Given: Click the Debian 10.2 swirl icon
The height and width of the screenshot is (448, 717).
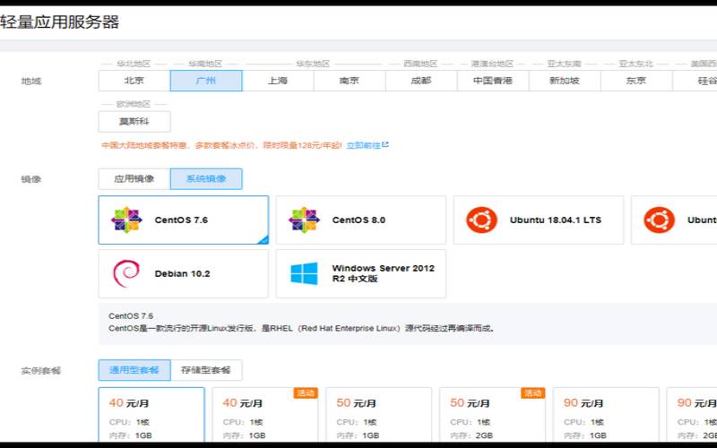Looking at the screenshot, I should [x=126, y=273].
